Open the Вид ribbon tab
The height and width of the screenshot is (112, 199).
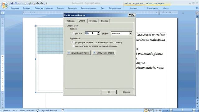tap(103, 8)
